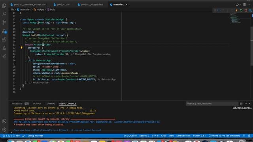253x142 pixels.
Task: Open notifications bell in status bar
Action: pos(249,136)
